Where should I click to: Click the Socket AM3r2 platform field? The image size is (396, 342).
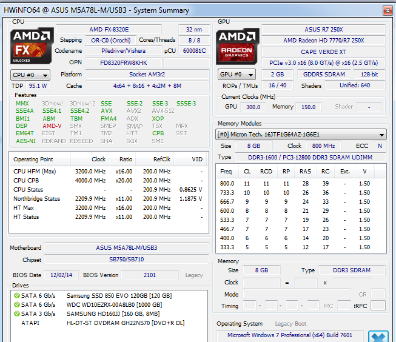[147, 74]
